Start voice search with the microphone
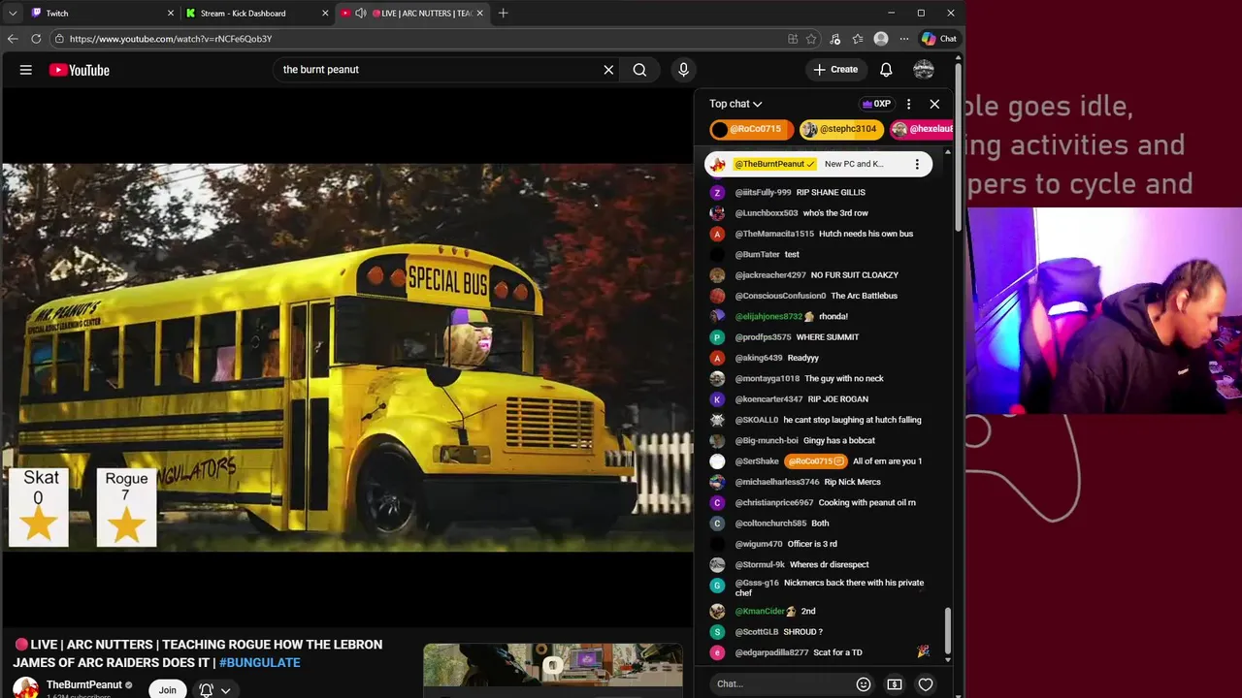Screen dimensions: 1242x698 (683, 70)
